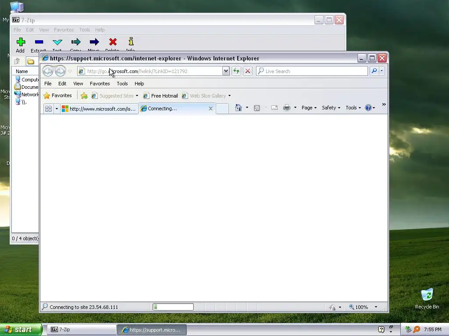449x336 pixels.
Task: Select Documents item in 7-Zip list
Action: tap(26, 87)
